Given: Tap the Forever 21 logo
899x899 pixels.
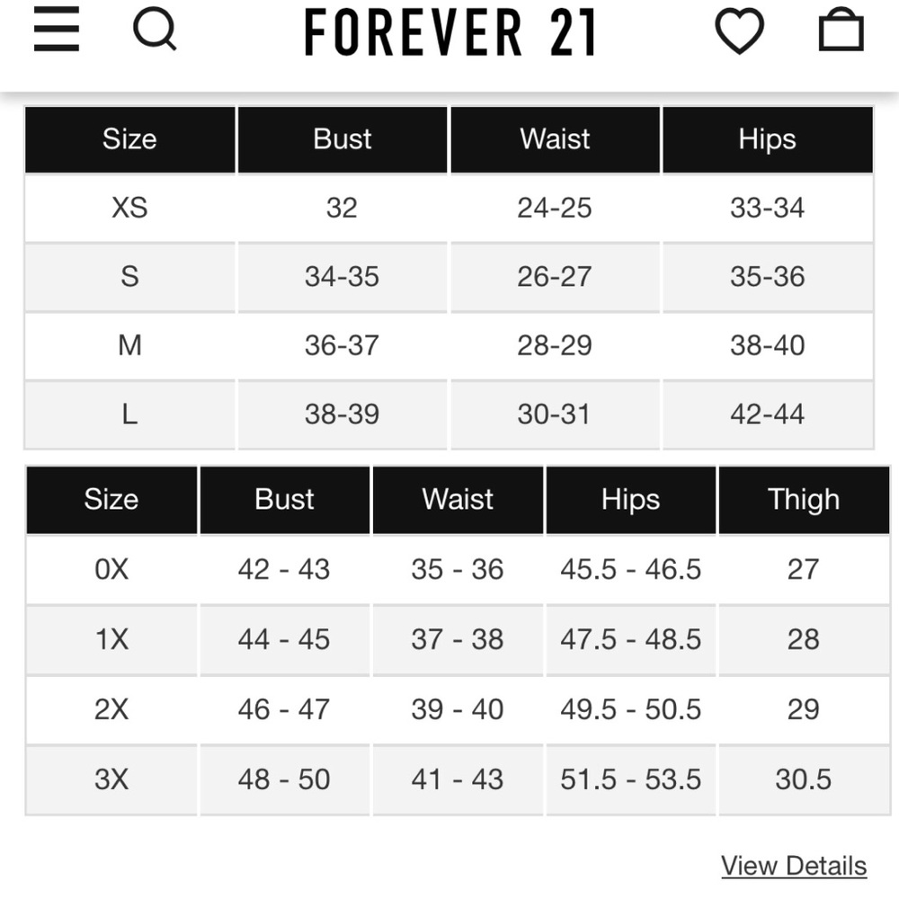Looking at the screenshot, I should click(x=450, y=32).
